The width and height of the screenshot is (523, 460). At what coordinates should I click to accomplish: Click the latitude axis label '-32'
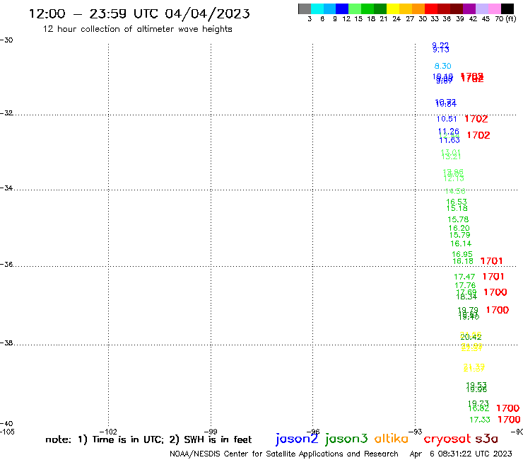pos(6,113)
